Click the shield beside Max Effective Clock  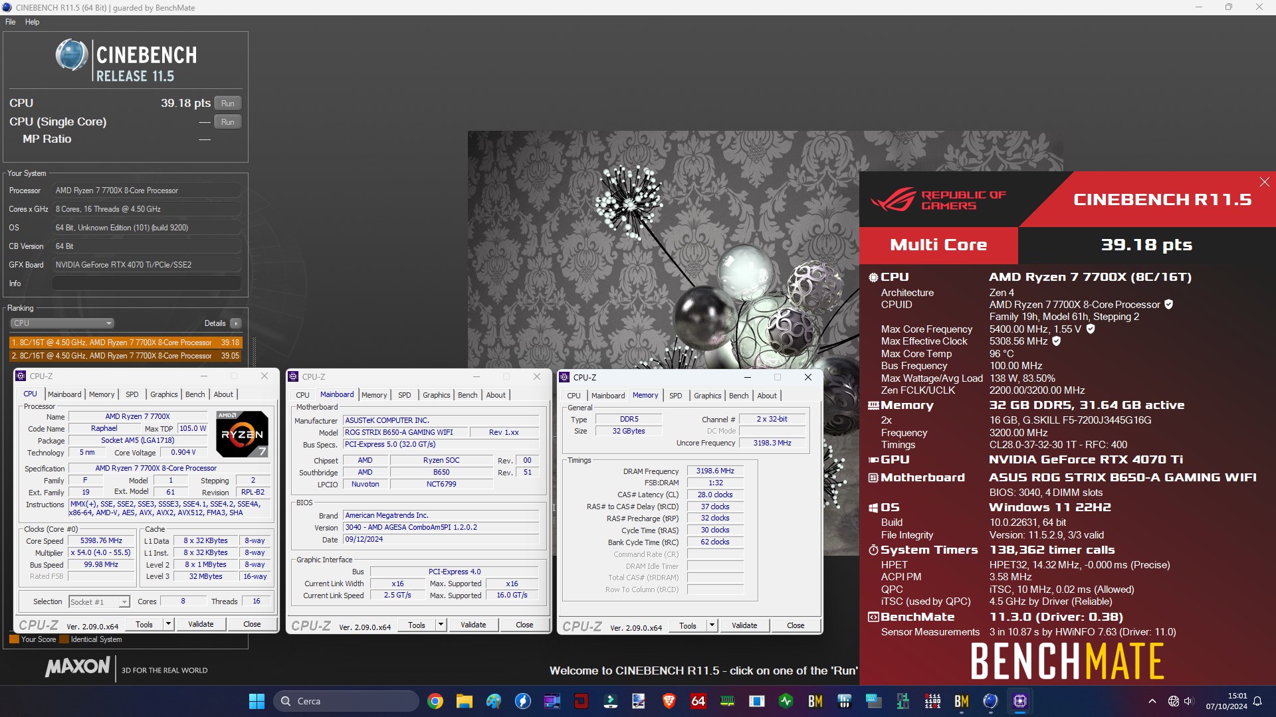point(1056,341)
